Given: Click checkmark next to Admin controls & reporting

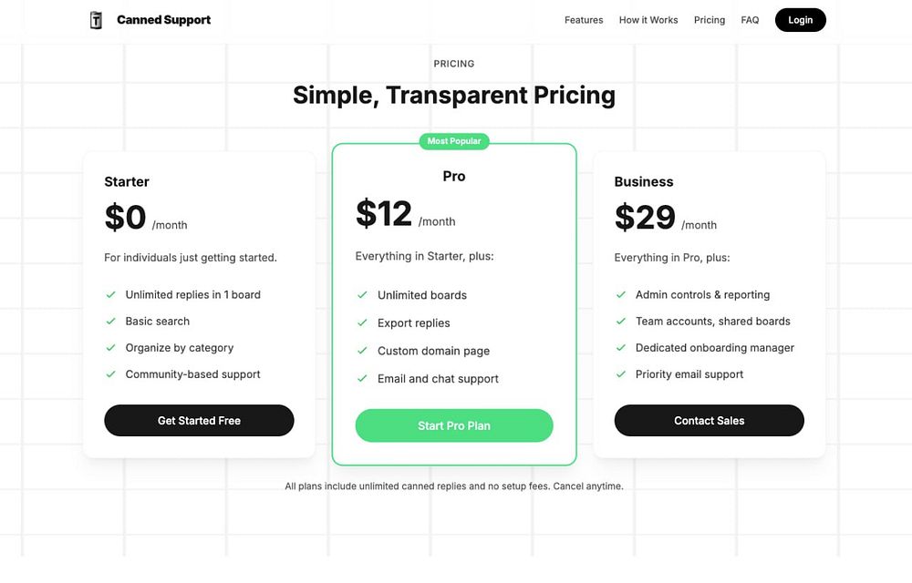Looking at the screenshot, I should click(621, 294).
